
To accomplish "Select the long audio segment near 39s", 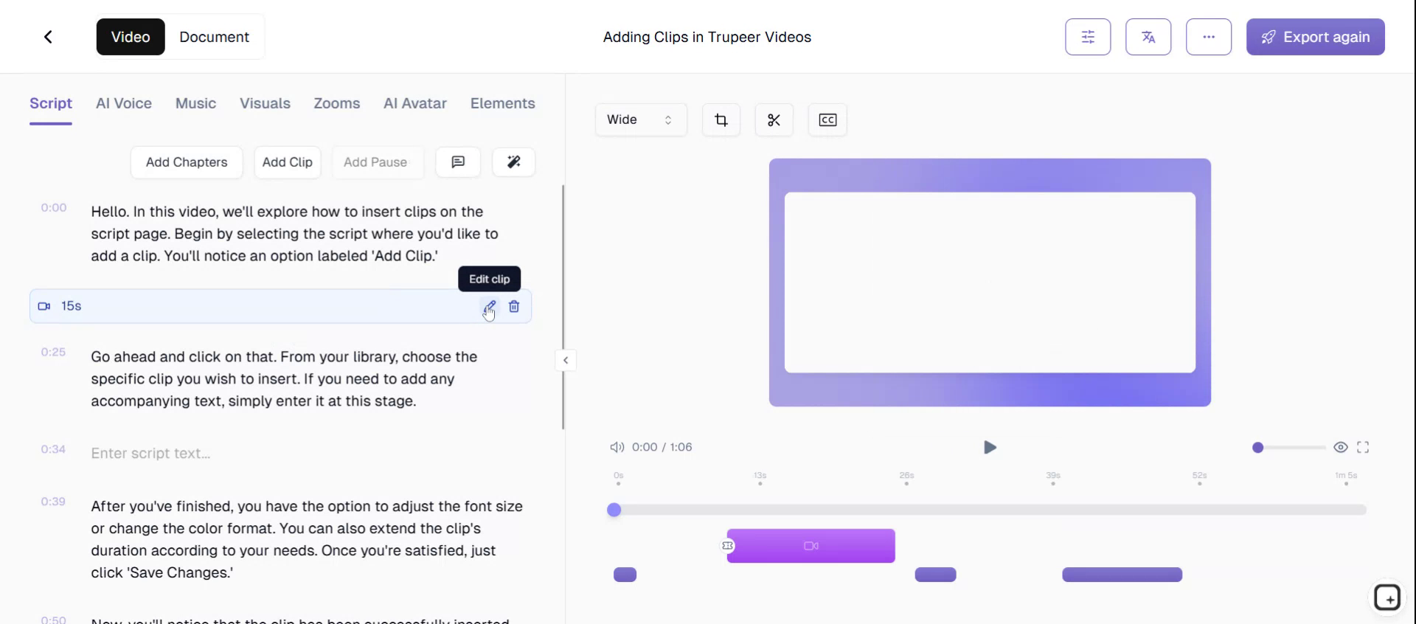I will [x=1122, y=575].
